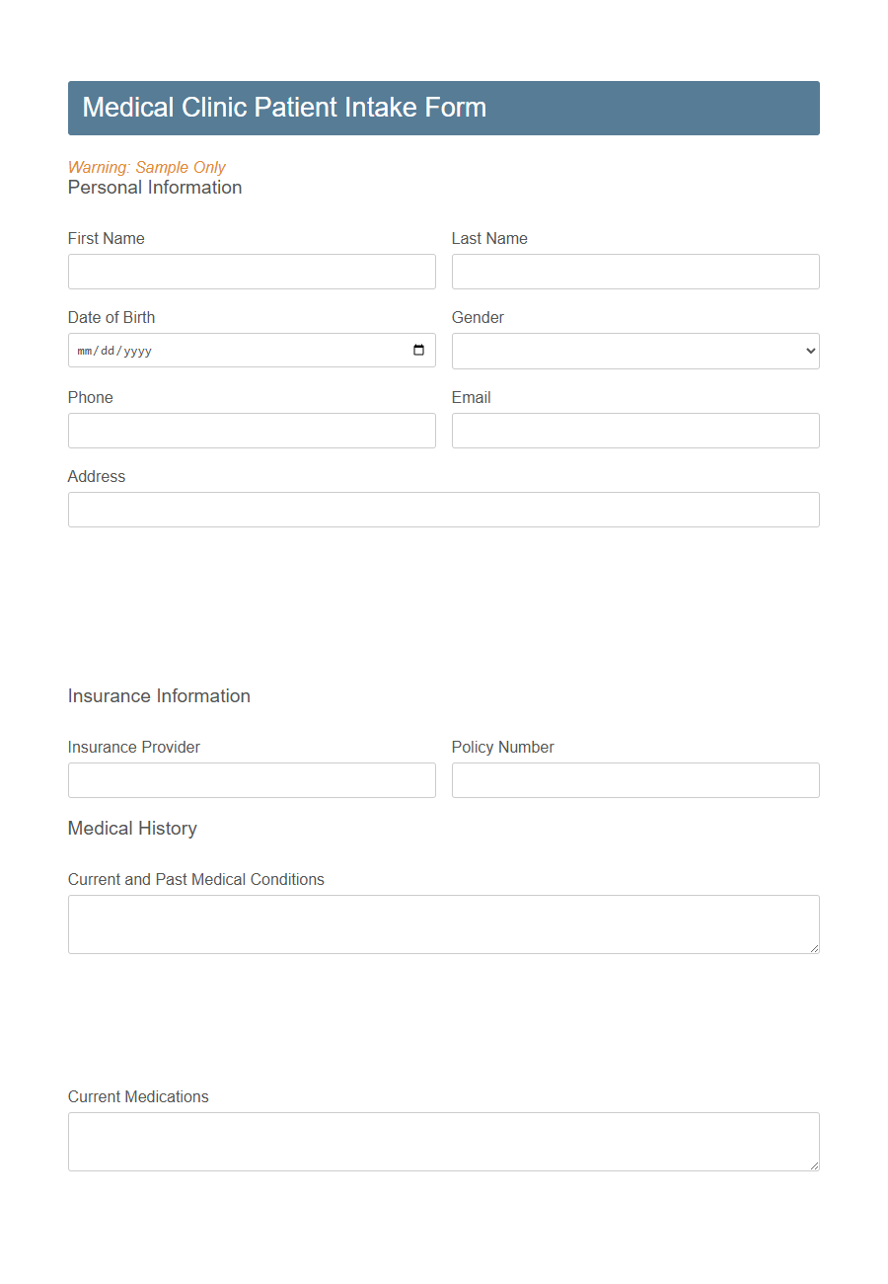The height and width of the screenshot is (1284, 888).
Task: Select the Insurance Provider field
Action: (x=252, y=780)
